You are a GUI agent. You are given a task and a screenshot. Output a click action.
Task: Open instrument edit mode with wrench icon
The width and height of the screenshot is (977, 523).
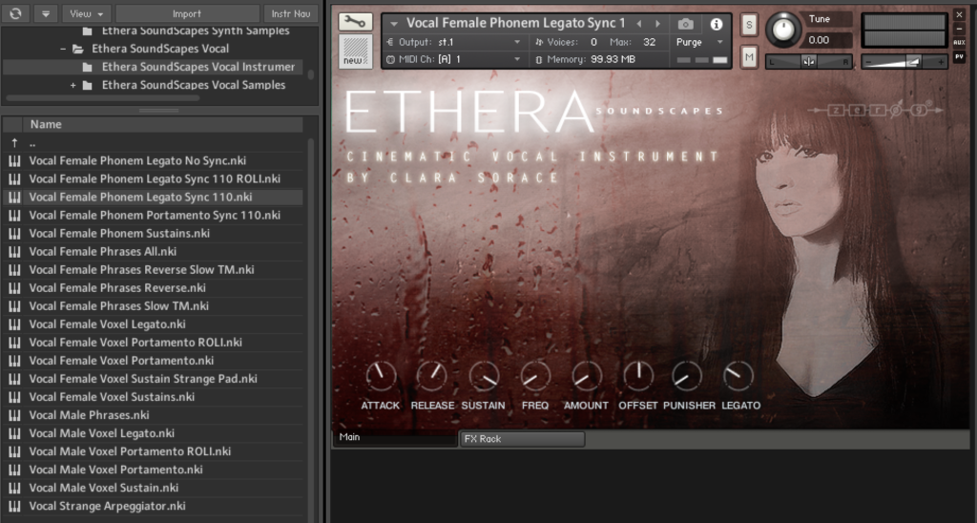[355, 22]
